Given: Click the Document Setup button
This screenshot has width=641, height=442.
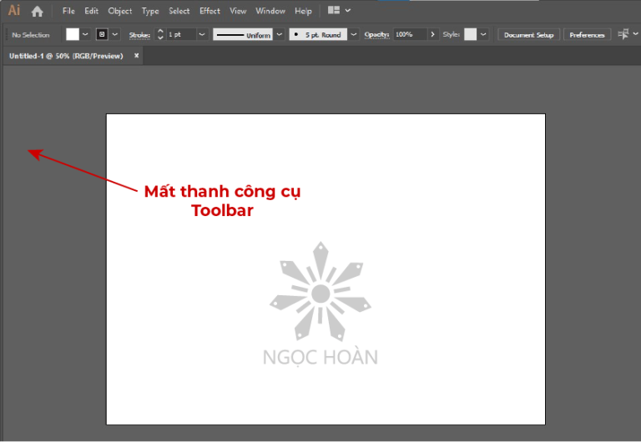Looking at the screenshot, I should point(529,34).
